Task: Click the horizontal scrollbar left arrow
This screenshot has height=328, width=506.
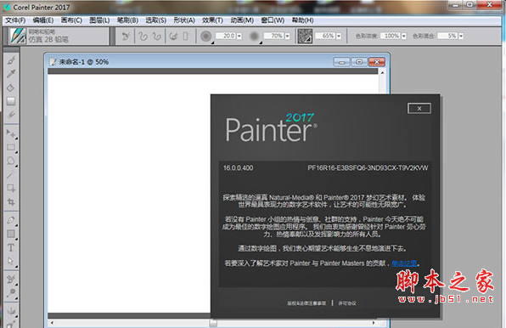Action: [52, 323]
